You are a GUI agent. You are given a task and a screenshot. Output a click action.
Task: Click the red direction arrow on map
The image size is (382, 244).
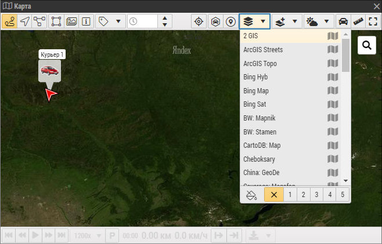[x=51, y=94]
